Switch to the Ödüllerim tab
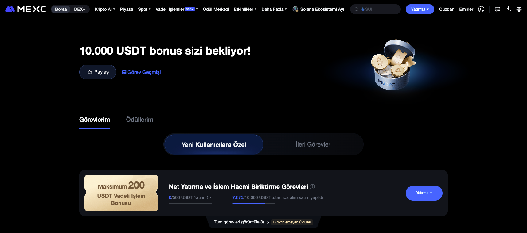The width and height of the screenshot is (527, 233). 140,120
